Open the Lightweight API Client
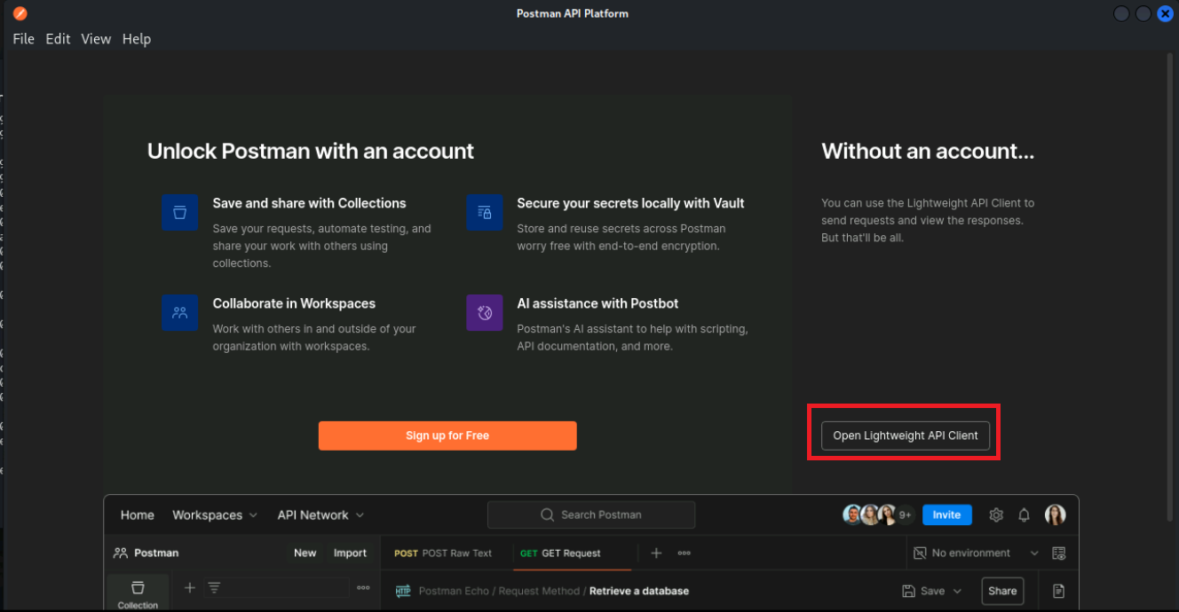 pyautogui.click(x=906, y=435)
